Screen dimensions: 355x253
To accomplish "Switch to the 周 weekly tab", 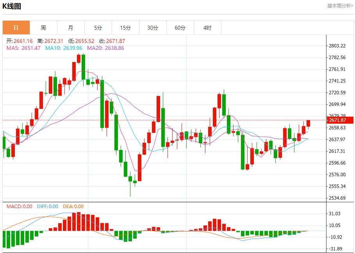I will (x=43, y=28).
